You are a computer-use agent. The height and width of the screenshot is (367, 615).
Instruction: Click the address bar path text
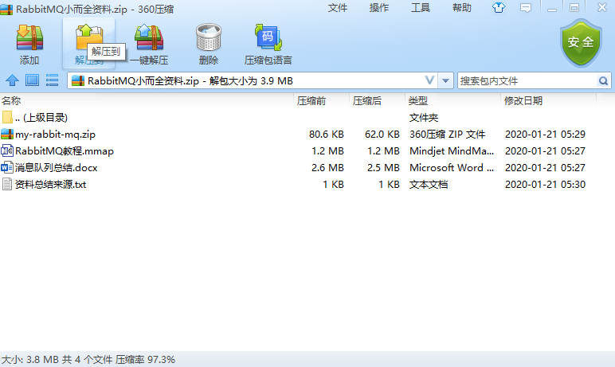pyautogui.click(x=190, y=80)
